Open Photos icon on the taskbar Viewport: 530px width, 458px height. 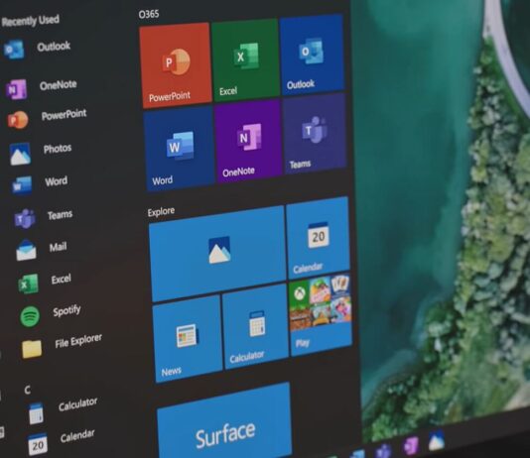(x=436, y=441)
